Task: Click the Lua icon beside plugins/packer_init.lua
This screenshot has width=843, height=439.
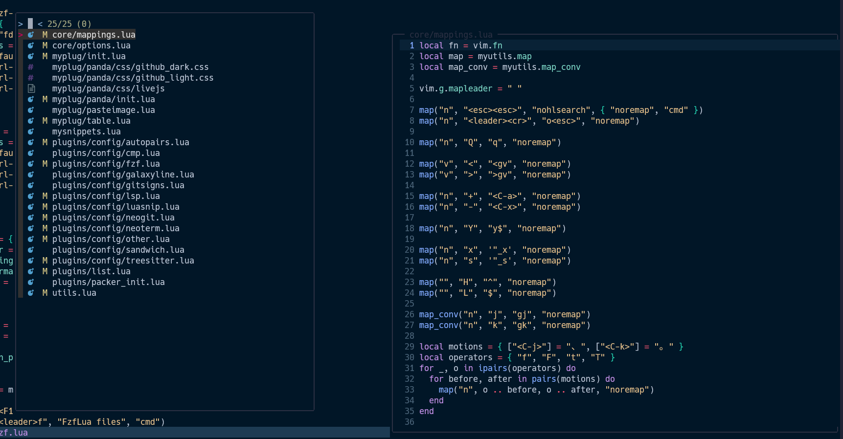Action: (x=31, y=282)
